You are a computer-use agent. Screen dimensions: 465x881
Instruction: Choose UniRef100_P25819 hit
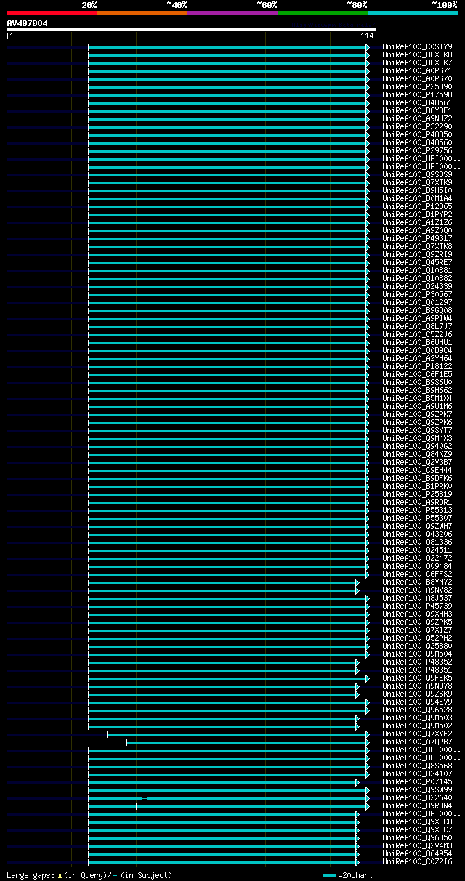(x=417, y=494)
